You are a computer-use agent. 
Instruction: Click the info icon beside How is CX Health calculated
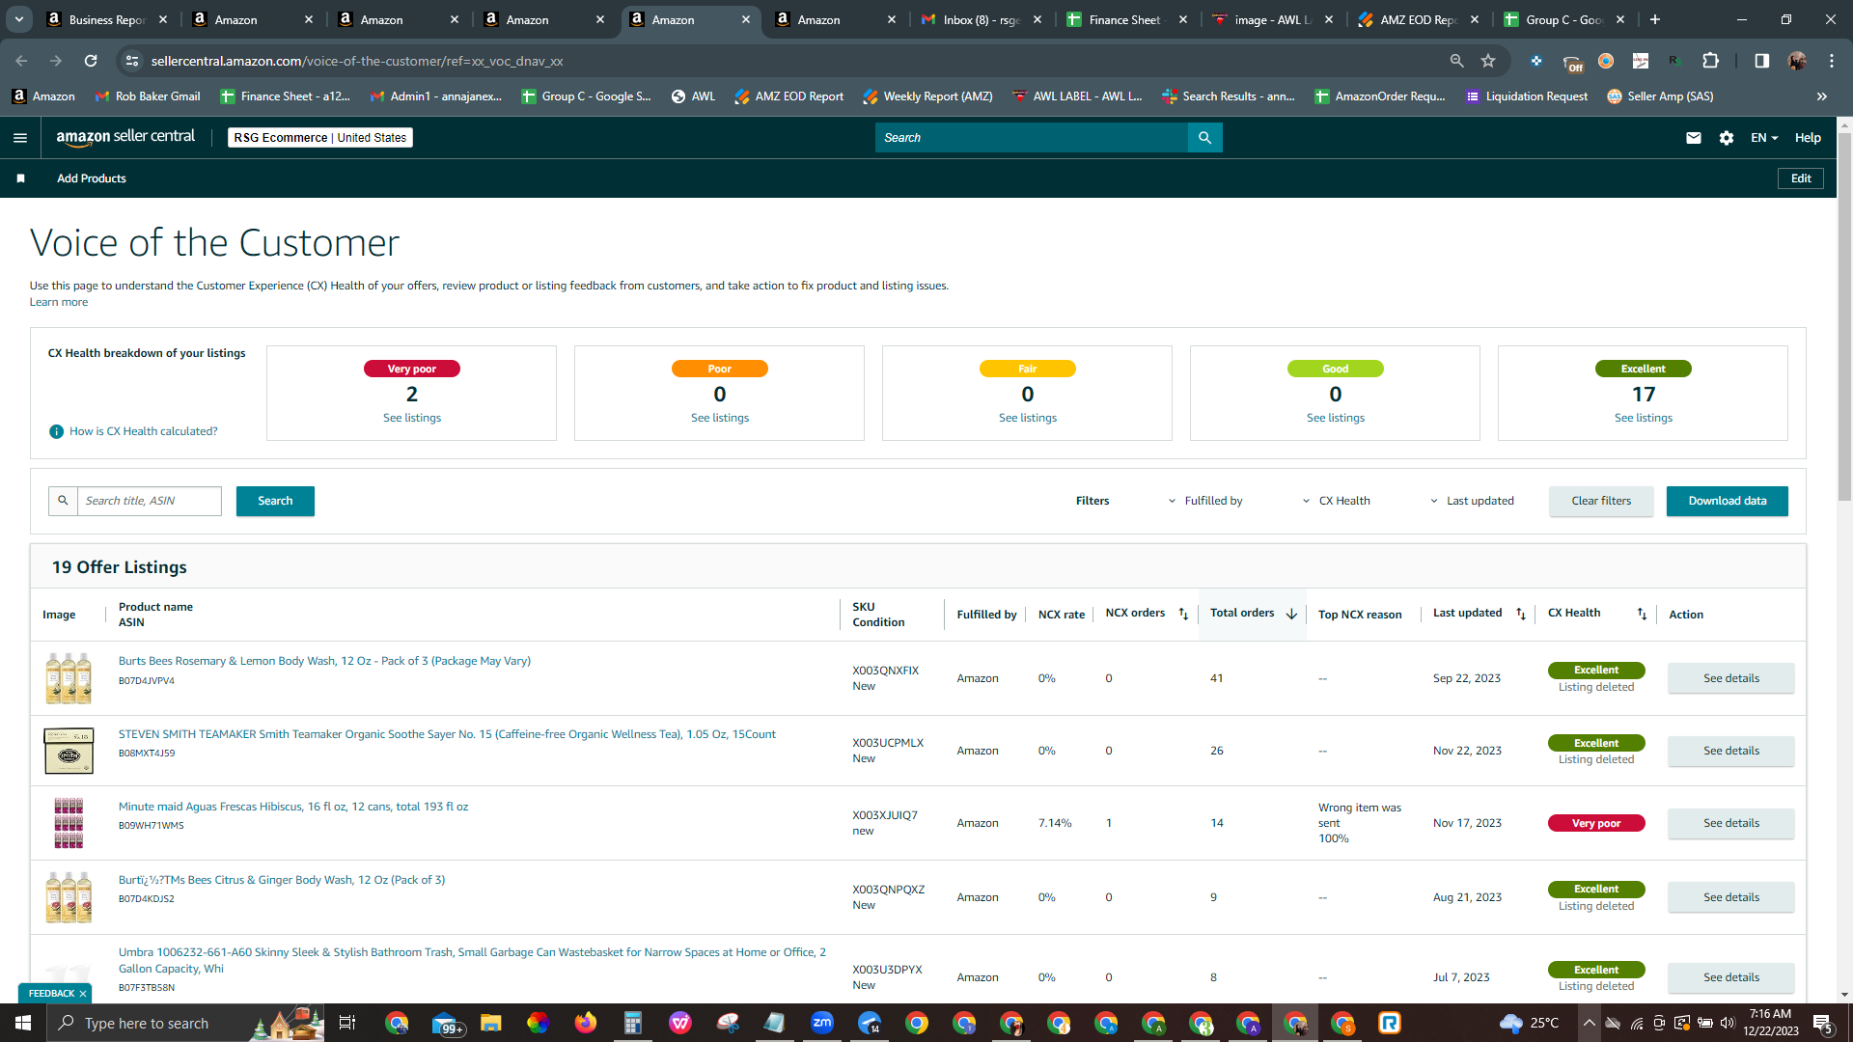pos(56,431)
